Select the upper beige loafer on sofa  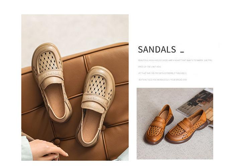coord(51,81)
